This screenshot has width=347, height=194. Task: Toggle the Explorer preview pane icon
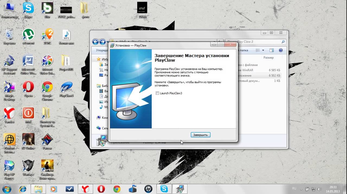272,50
